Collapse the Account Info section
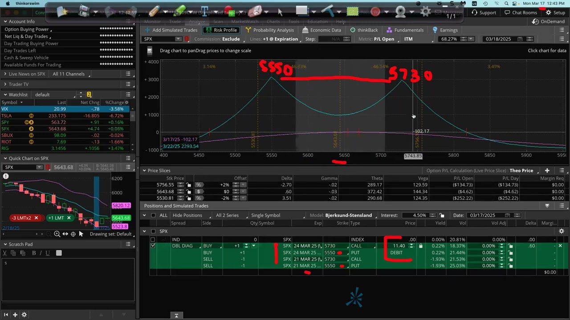 coord(5,21)
